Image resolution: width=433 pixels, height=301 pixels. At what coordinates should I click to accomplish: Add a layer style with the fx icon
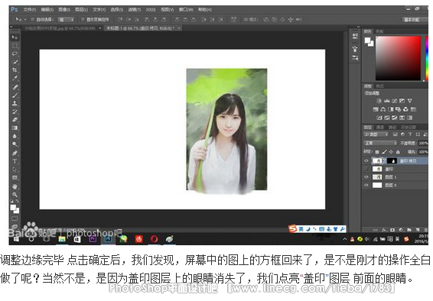pyautogui.click(x=384, y=230)
